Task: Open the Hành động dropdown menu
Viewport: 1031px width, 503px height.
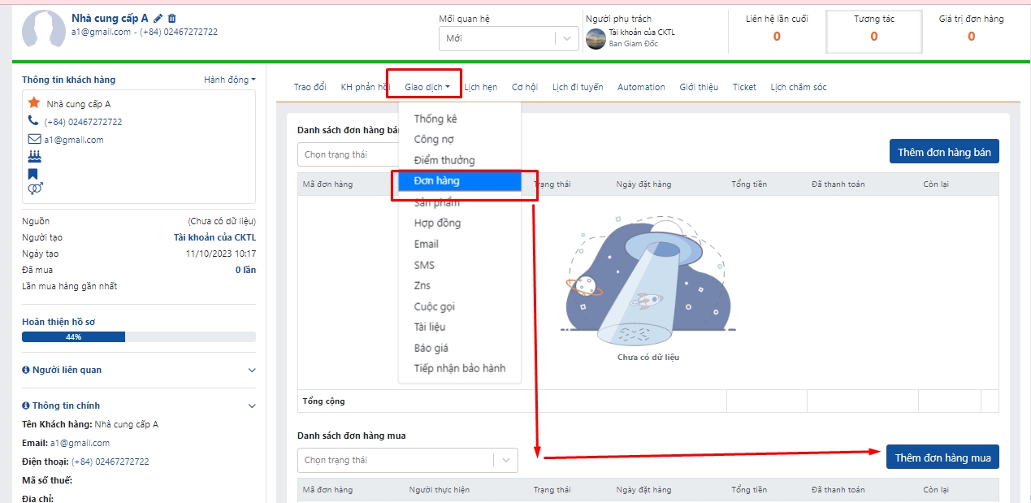Action: click(x=229, y=80)
